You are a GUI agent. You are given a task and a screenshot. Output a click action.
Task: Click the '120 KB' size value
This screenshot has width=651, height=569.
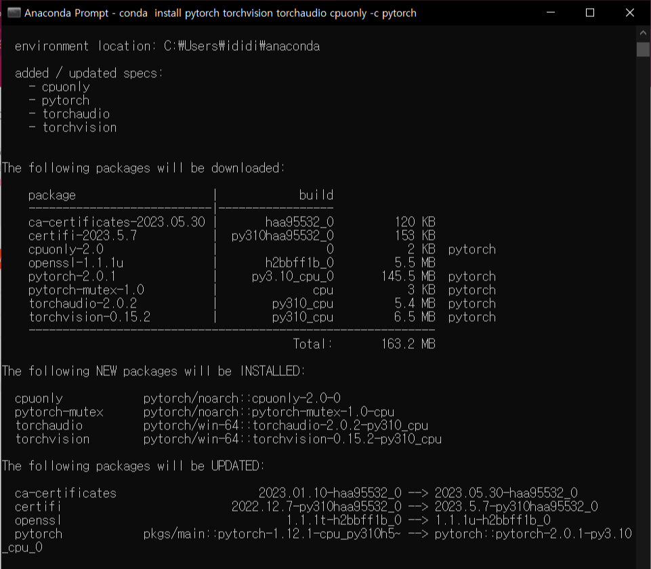coord(415,222)
